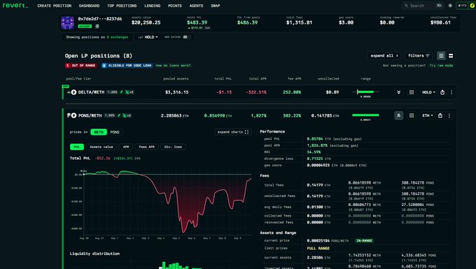The width and height of the screenshot is (476, 269).
Task: Click the 5 exchanges link
Action: pos(118,37)
